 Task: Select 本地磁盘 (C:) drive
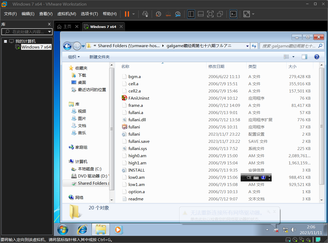tap(87, 169)
